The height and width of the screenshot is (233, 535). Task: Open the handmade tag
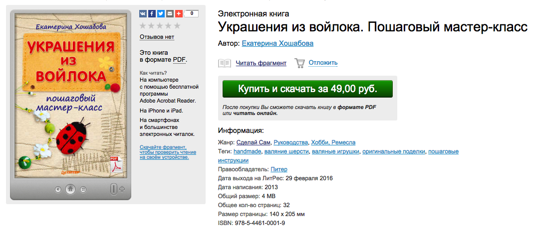pyautogui.click(x=248, y=151)
